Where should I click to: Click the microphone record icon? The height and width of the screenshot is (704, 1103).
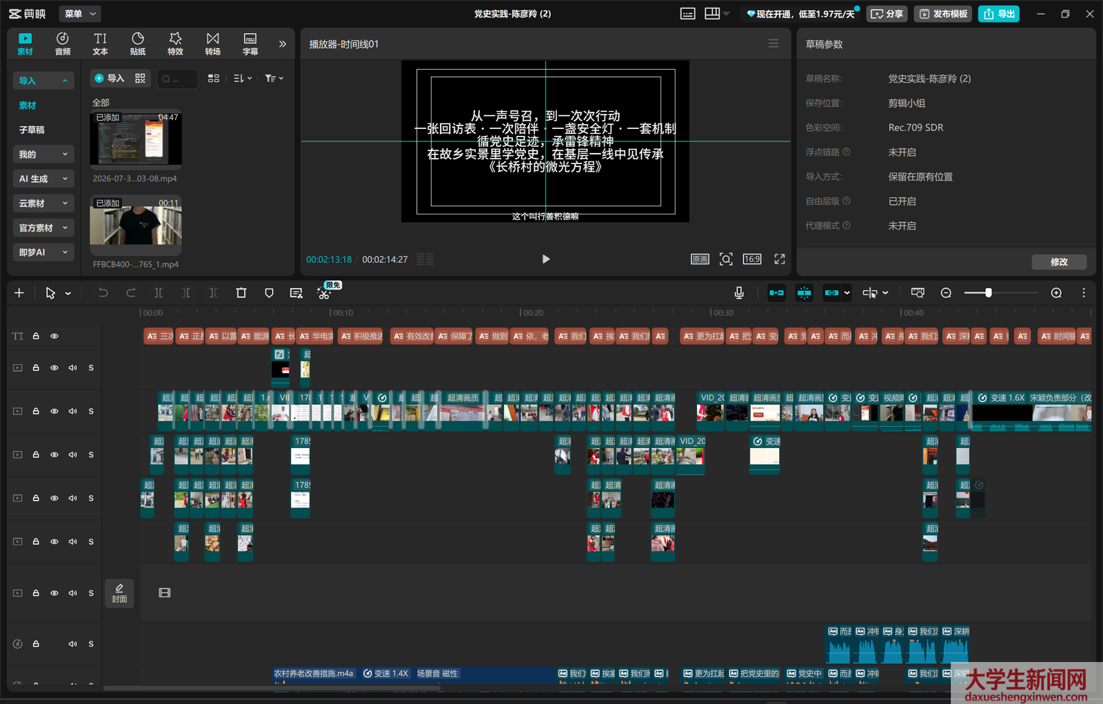[739, 293]
